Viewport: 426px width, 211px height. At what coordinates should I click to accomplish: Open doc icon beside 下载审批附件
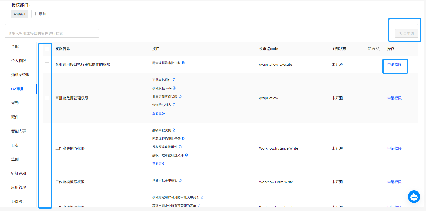point(174,80)
